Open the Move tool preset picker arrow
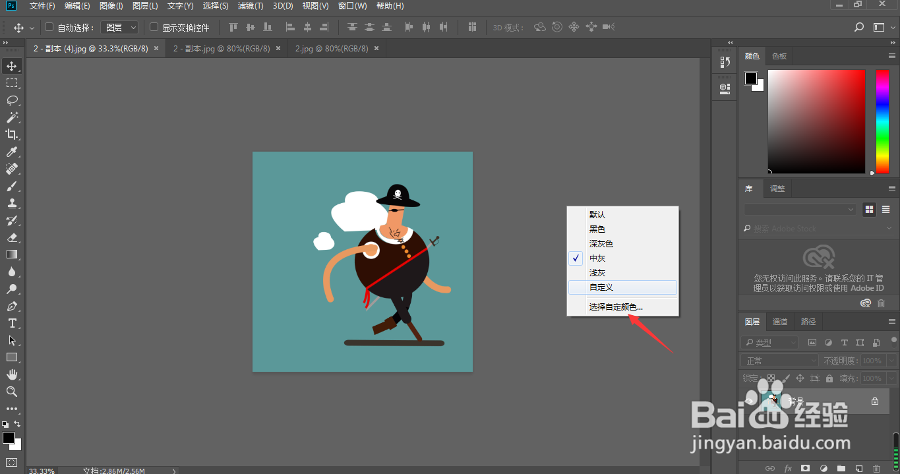Image resolution: width=900 pixels, height=474 pixels. pyautogui.click(x=32, y=28)
